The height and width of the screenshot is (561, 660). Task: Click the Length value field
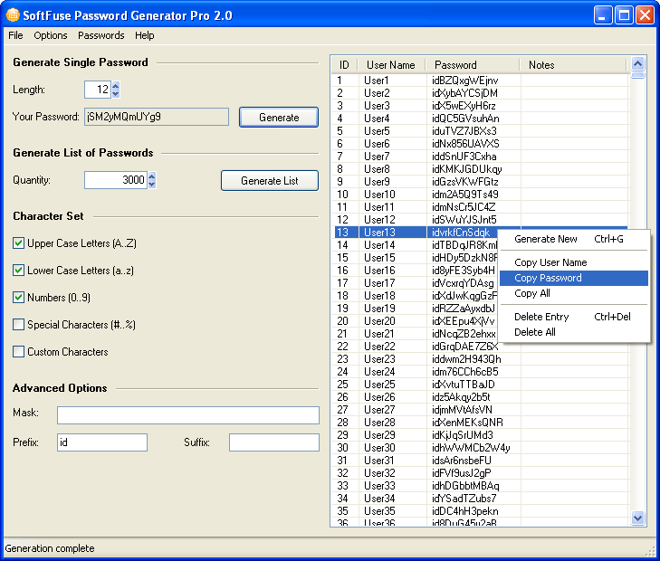98,90
